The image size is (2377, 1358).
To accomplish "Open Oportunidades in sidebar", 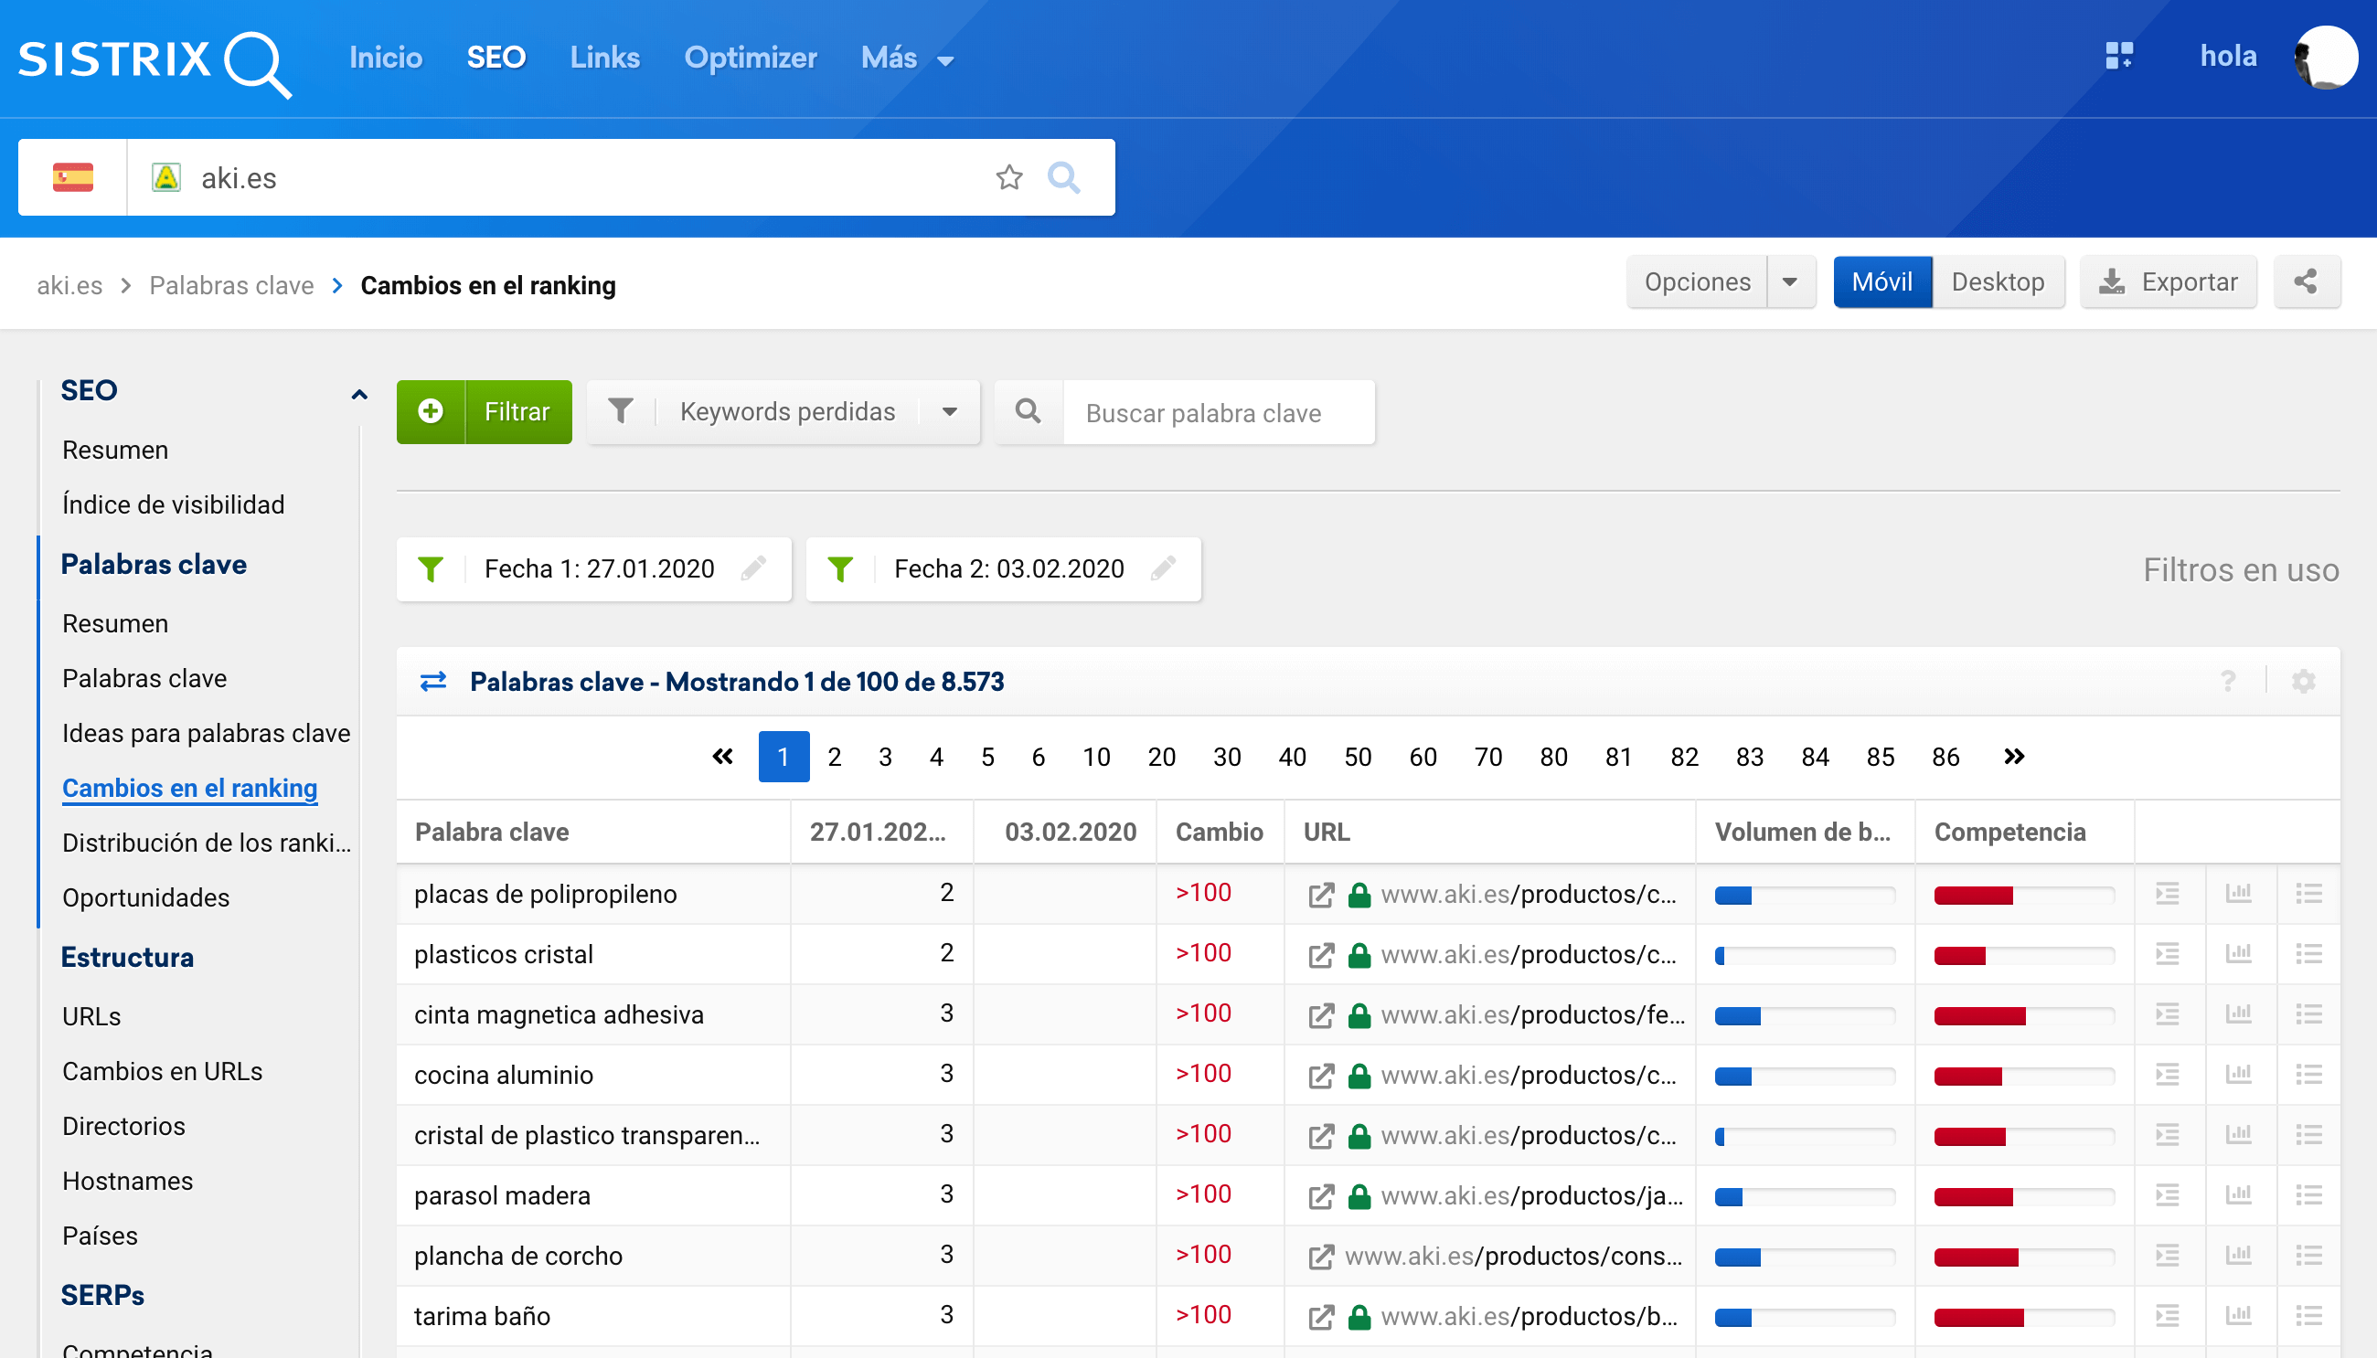I will [x=145, y=897].
